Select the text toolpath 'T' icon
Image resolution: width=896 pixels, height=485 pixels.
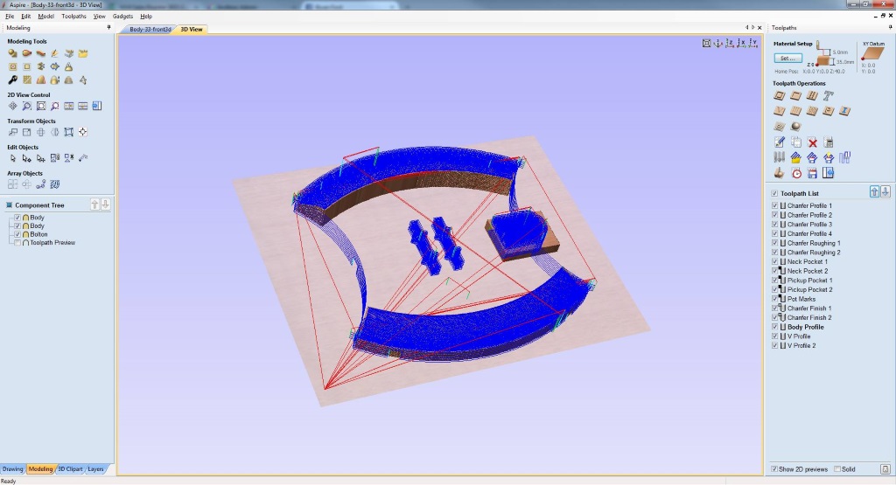click(x=828, y=95)
